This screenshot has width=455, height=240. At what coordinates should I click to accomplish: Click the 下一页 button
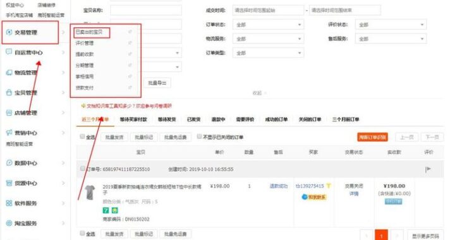pyautogui.click(x=432, y=137)
